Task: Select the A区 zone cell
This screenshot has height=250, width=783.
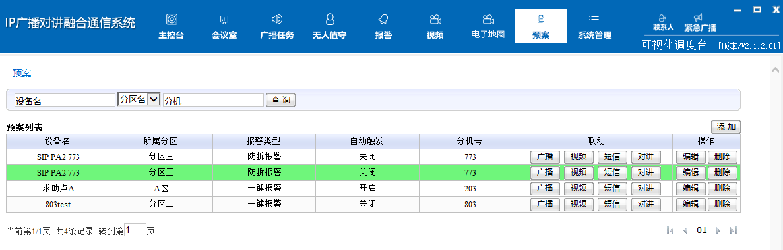Action: 162,189
